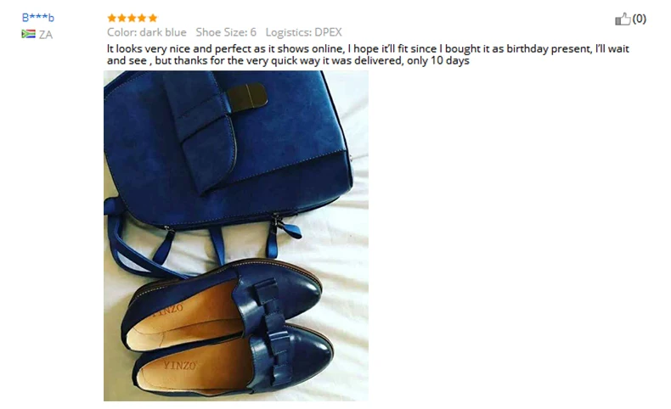The width and height of the screenshot is (671, 409).
Task: Click review text starting 'It looks very nice'
Action: pyautogui.click(x=368, y=54)
